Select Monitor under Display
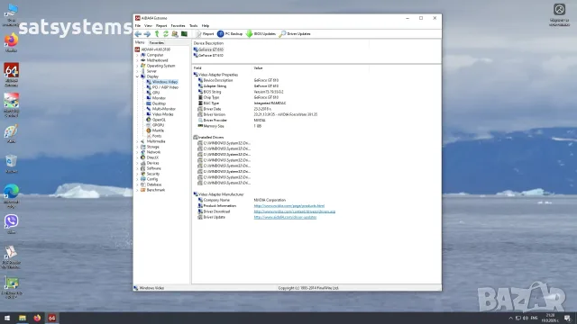This screenshot has height=324, width=577. click(156, 98)
